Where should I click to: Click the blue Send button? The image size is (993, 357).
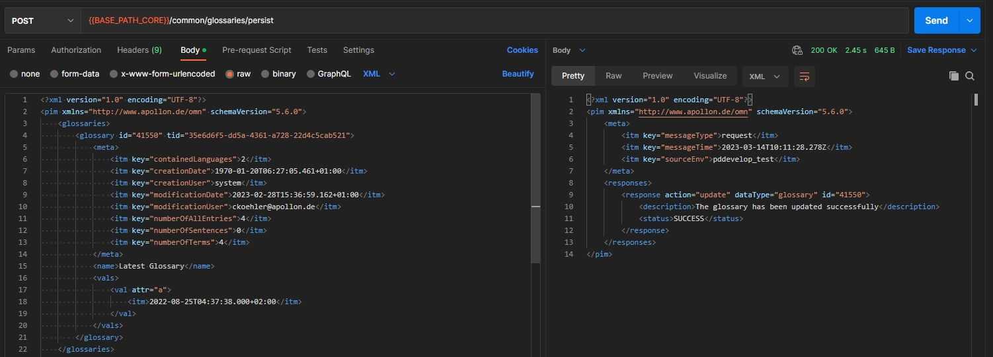[936, 20]
